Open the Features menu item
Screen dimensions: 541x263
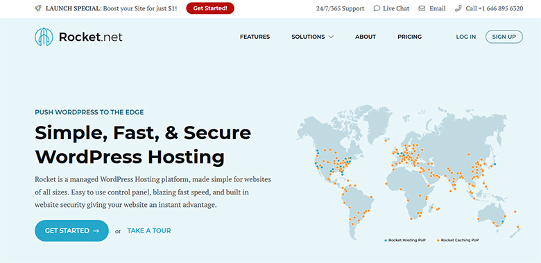255,37
